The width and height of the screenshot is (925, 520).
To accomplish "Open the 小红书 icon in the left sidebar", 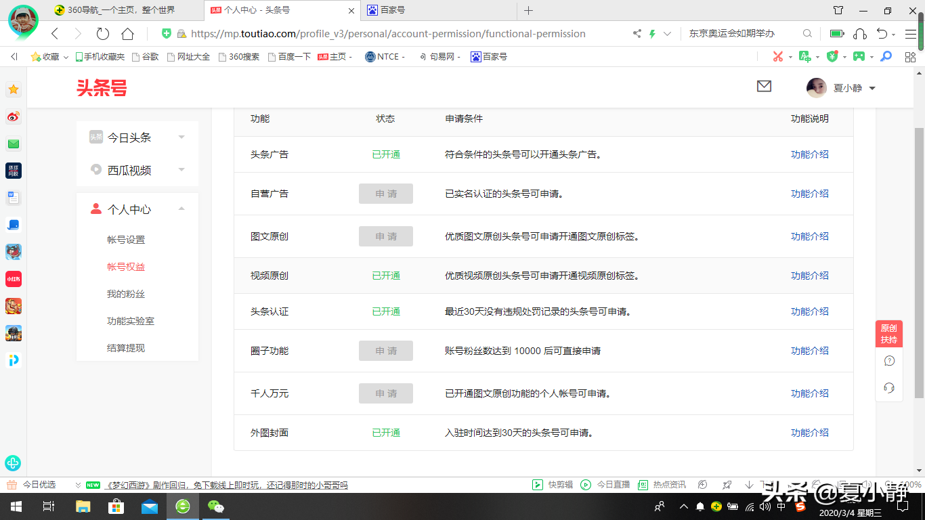I will [14, 279].
